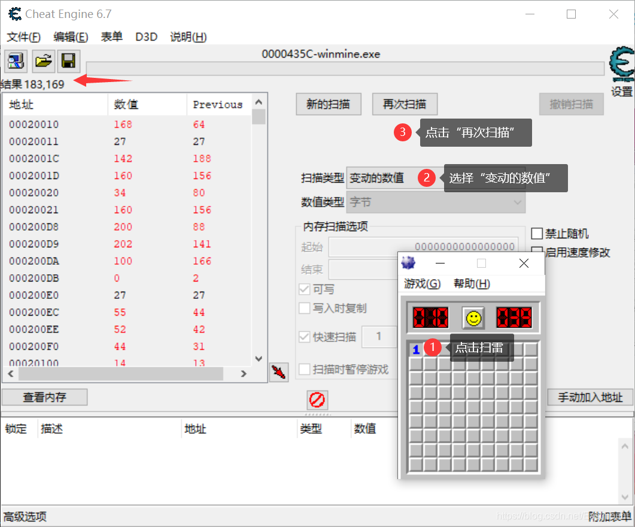The width and height of the screenshot is (635, 527).
Task: Toggle the 禁止随机 checkbox
Action: pos(537,234)
